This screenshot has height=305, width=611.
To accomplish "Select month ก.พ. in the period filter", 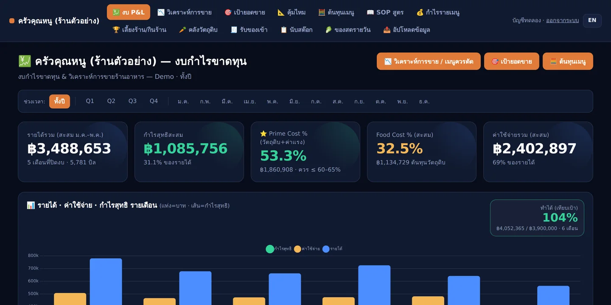I will (205, 102).
